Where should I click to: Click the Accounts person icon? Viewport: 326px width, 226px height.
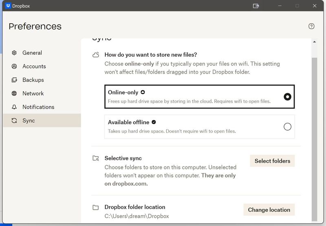pyautogui.click(x=14, y=66)
